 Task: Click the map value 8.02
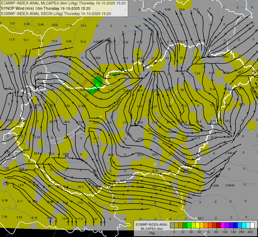tap(66, 154)
